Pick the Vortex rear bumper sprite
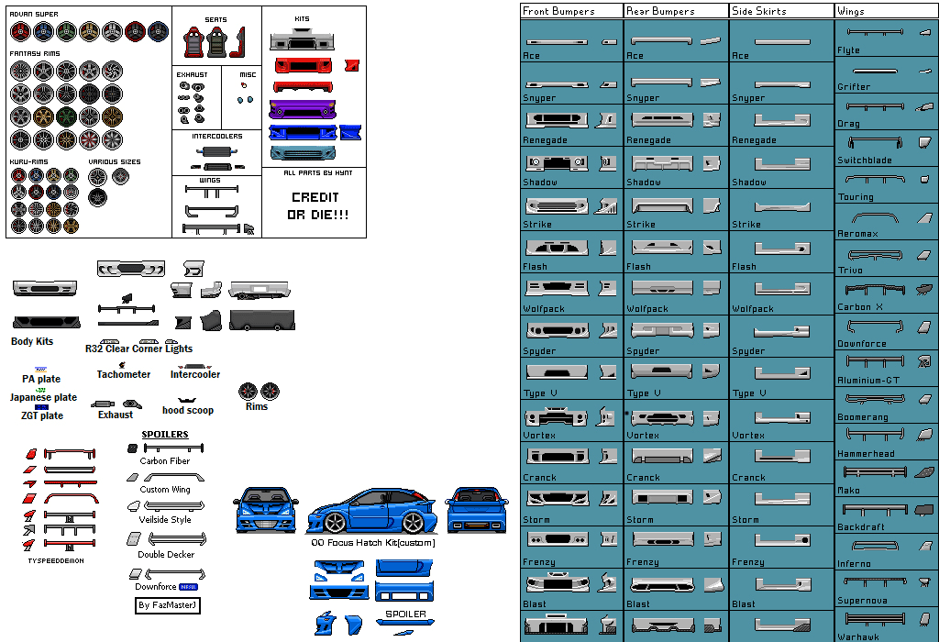 click(662, 415)
